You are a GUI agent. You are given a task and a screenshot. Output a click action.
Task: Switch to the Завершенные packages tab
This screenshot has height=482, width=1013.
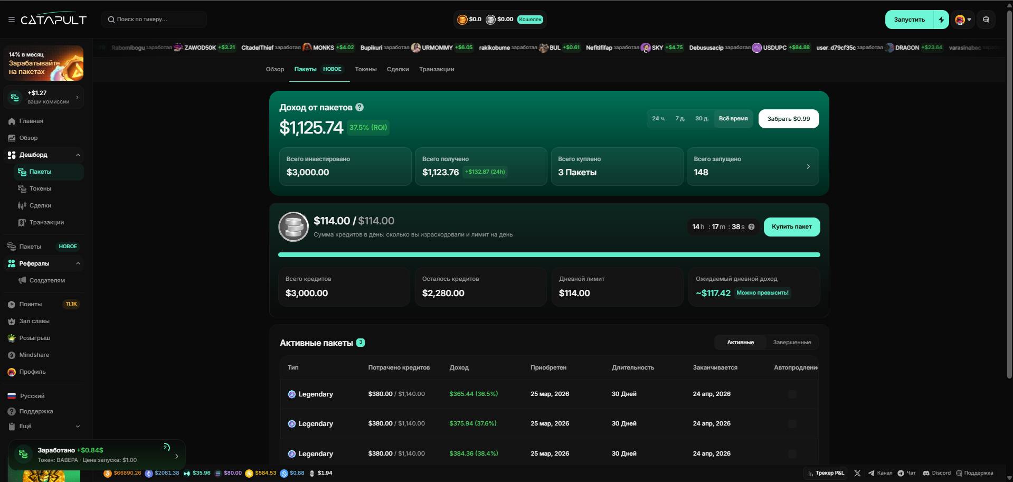[792, 343]
